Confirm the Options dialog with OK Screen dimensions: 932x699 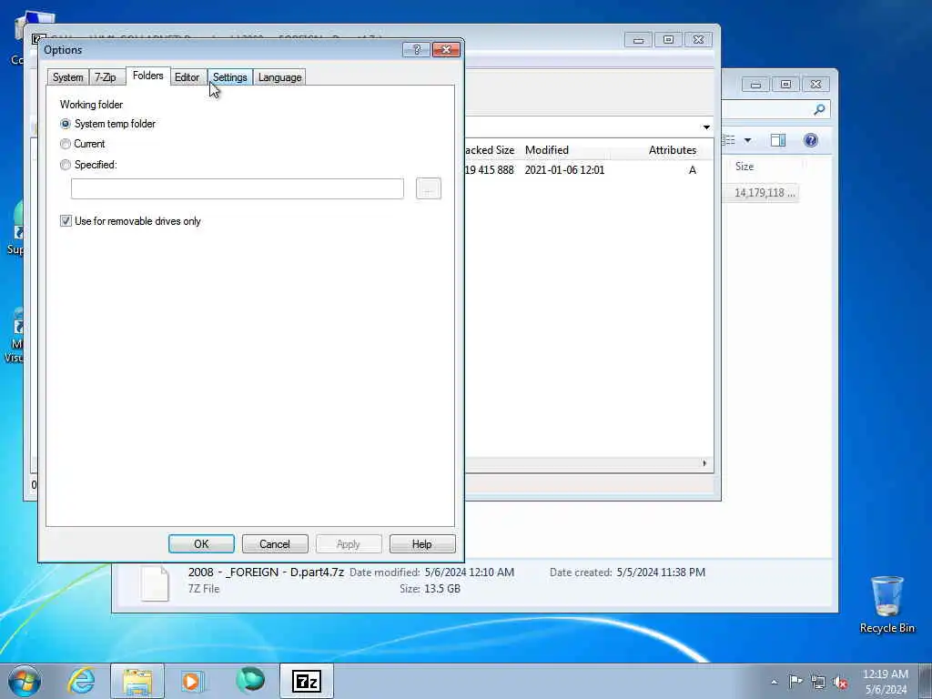tap(201, 544)
